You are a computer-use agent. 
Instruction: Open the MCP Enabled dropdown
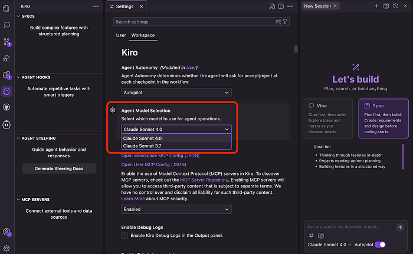click(176, 209)
